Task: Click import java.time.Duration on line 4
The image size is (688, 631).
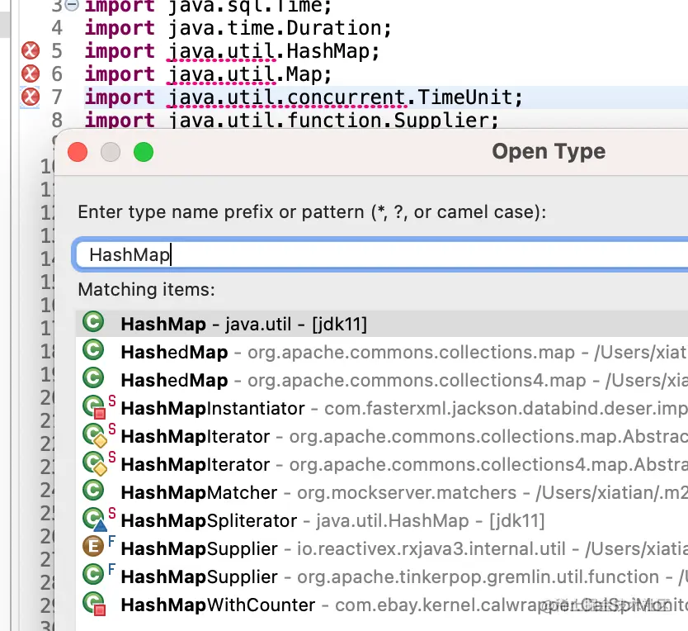Action: (x=238, y=28)
